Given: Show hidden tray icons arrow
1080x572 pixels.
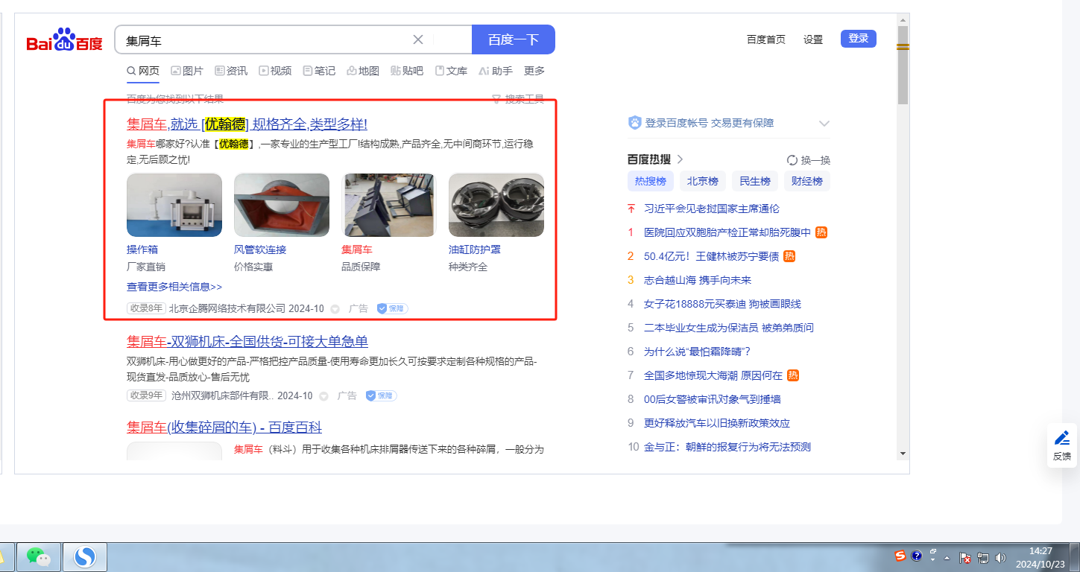Looking at the screenshot, I should tap(947, 557).
